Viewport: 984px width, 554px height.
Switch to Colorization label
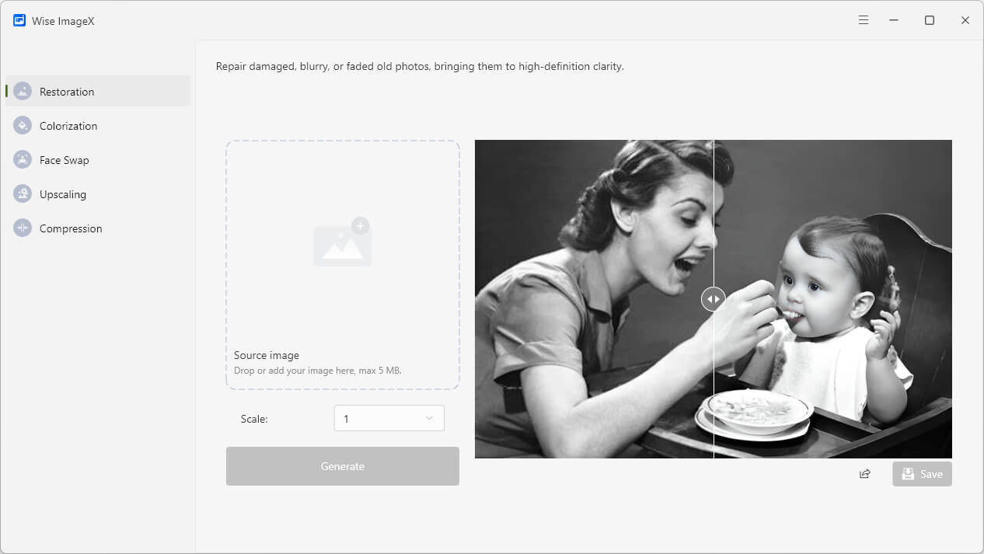(x=68, y=126)
